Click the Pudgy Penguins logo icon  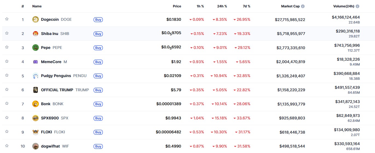[x=36, y=76]
